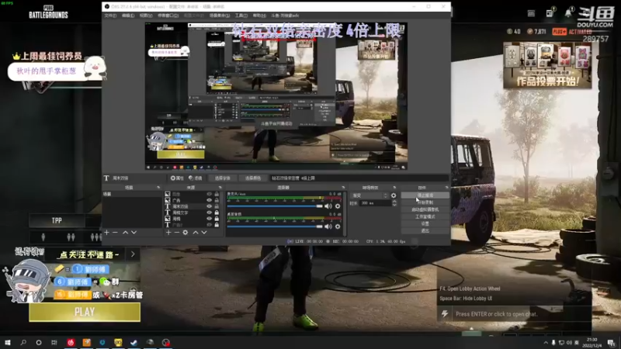Move source up with arrow icon

click(x=196, y=232)
